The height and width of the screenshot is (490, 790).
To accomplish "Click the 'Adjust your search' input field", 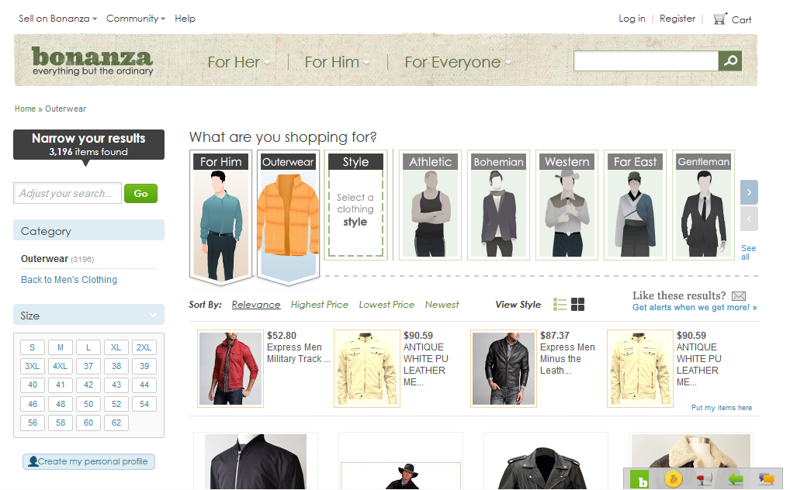I will coord(67,193).
